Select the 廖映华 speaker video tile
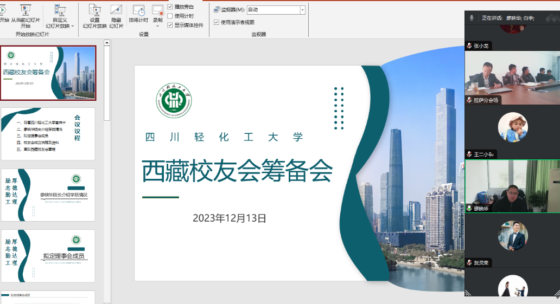Screen dimensions: 560x304 512,186
